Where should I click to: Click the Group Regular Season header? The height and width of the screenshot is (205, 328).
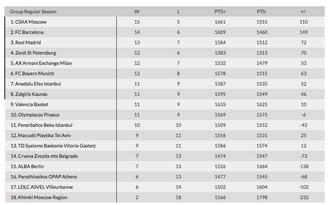pyautogui.click(x=33, y=11)
